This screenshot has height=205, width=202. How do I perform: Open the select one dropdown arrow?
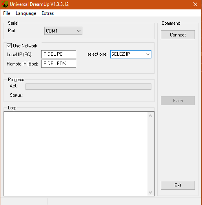(148, 54)
